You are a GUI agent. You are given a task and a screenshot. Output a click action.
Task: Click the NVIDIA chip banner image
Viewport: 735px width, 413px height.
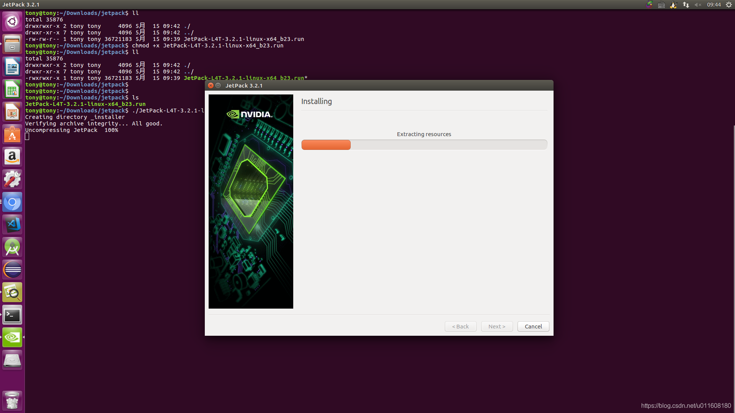pos(251,202)
